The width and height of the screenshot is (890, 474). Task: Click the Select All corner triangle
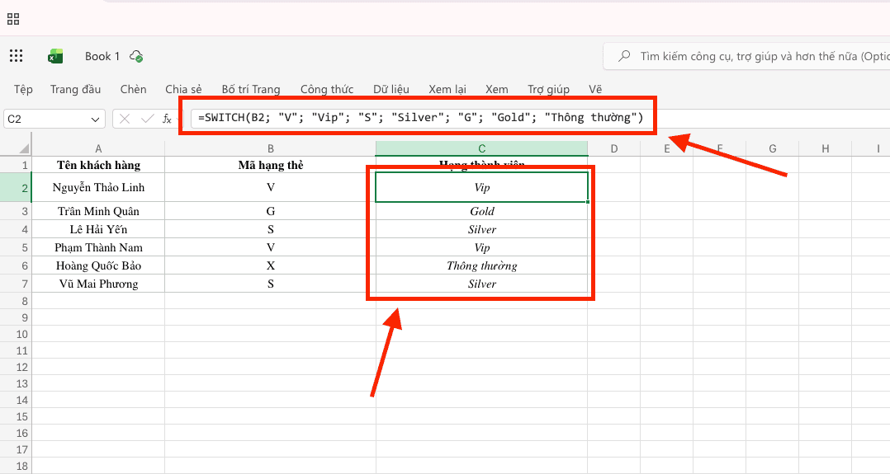tap(24, 149)
